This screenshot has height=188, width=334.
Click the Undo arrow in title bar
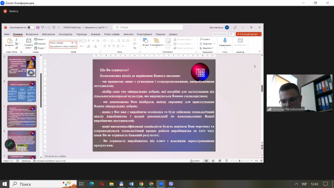coord(43,28)
